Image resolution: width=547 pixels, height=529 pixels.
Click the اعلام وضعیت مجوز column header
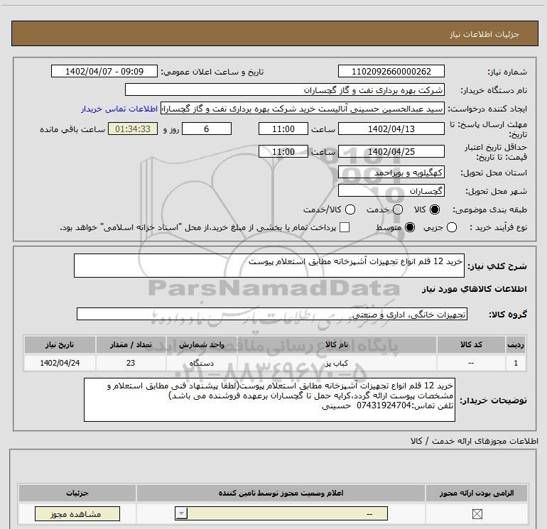[x=281, y=493]
